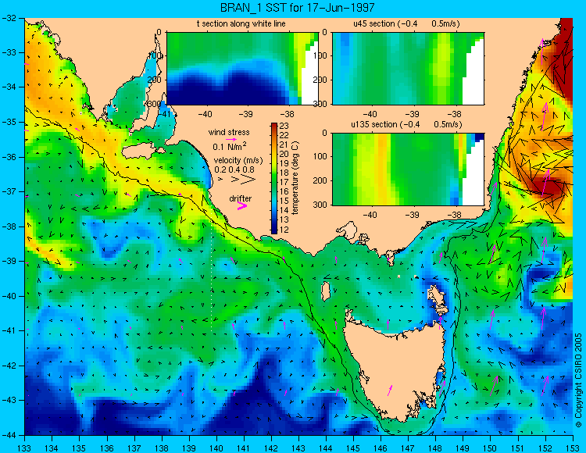Screen dimensions: 586x453
Task: Click the -37 latitude axis label
Action: click(9, 191)
